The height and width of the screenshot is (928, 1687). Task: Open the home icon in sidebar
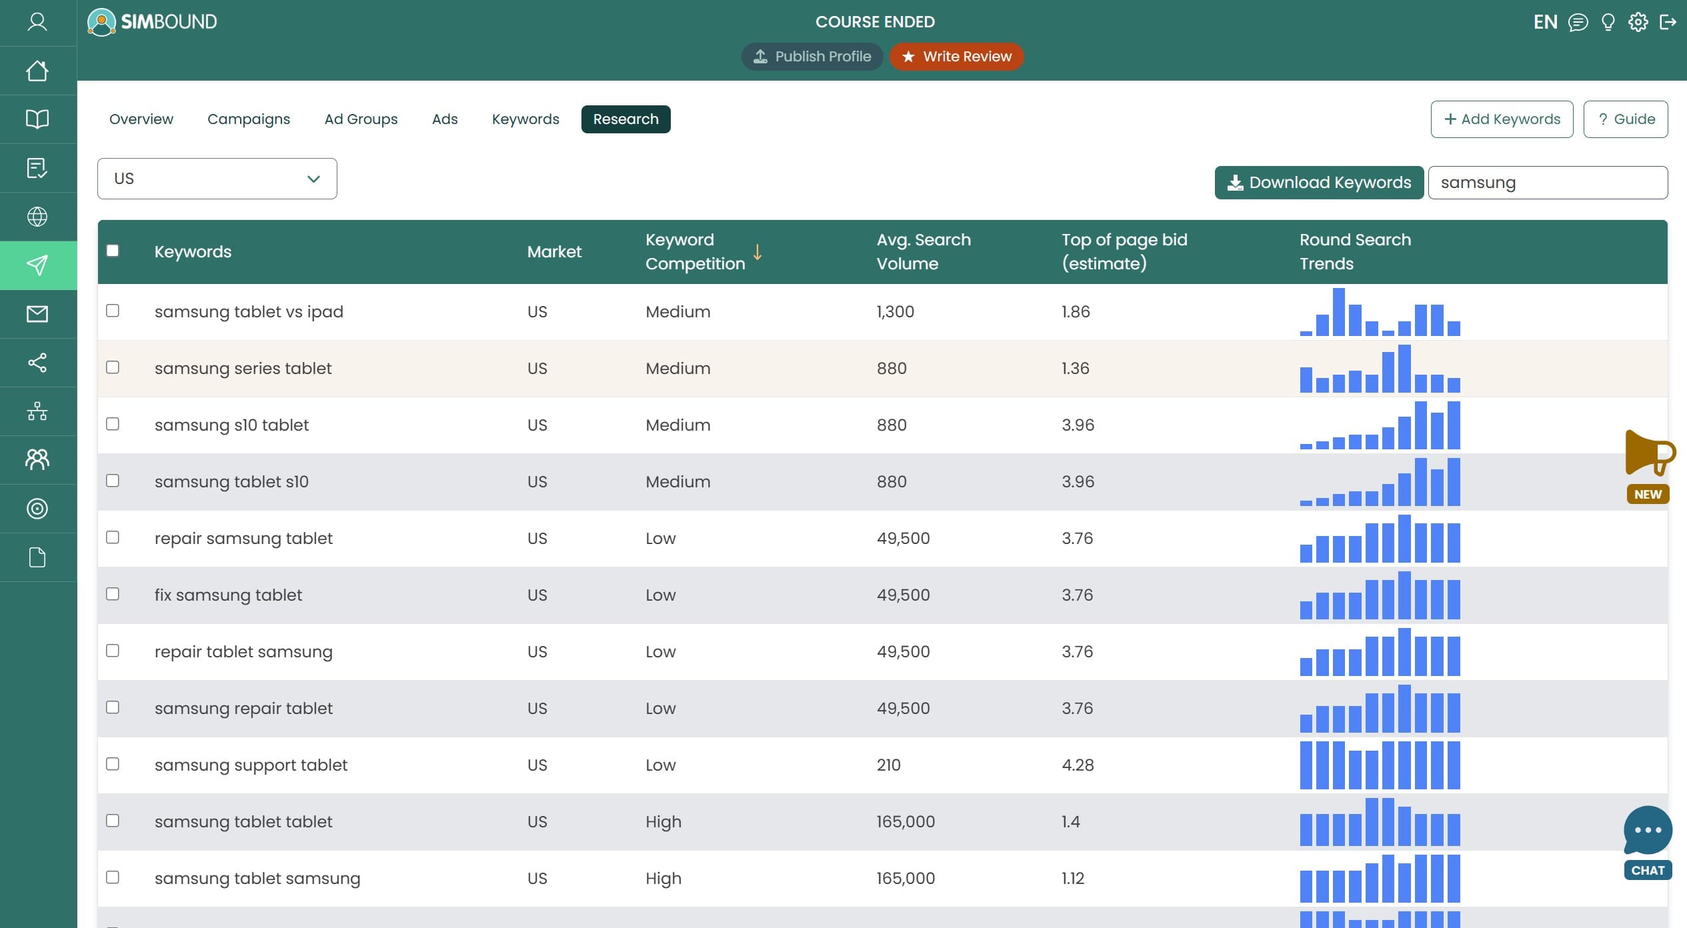coord(37,71)
